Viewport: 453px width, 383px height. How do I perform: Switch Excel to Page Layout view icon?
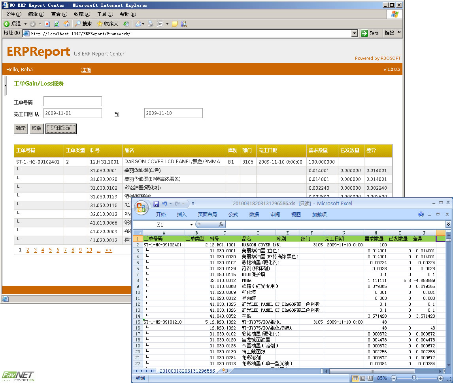pos(362,378)
